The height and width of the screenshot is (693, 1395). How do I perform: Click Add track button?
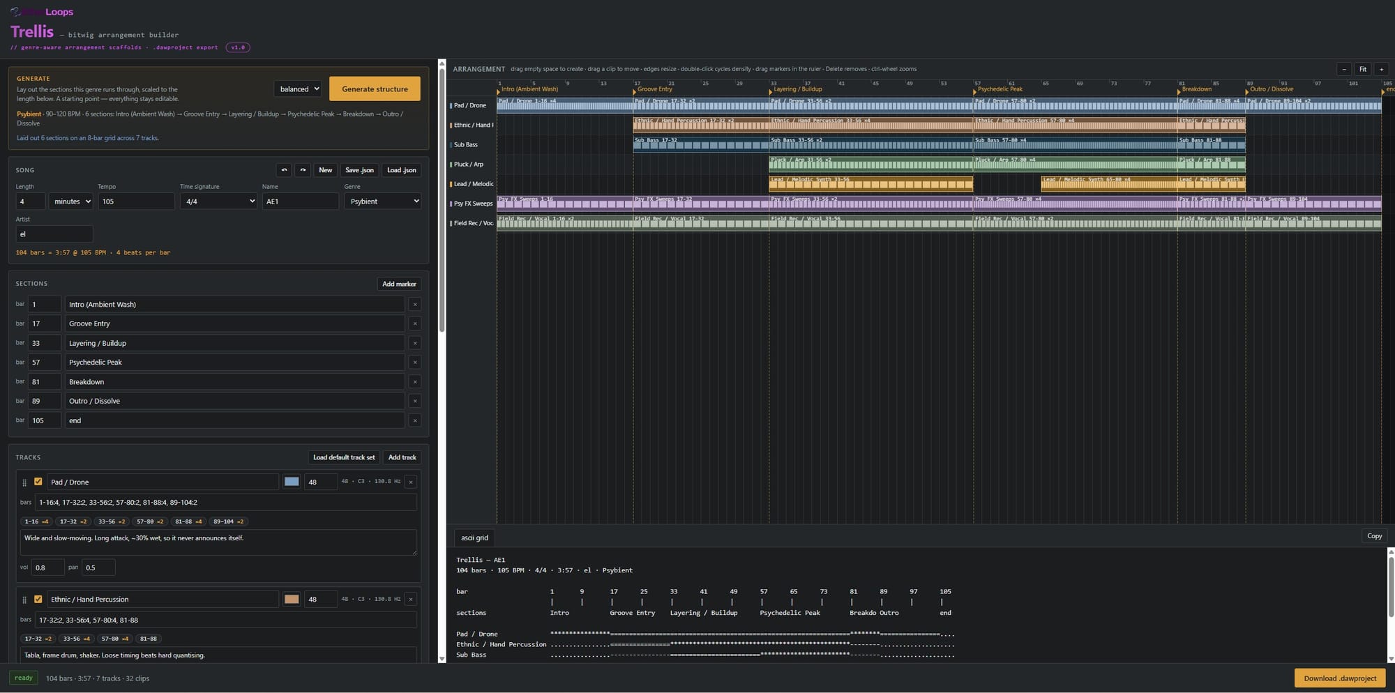pyautogui.click(x=402, y=457)
